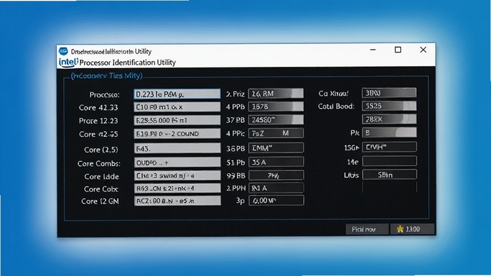Click the '2 PPH' value field
The width and height of the screenshot is (491, 276).
pos(276,188)
